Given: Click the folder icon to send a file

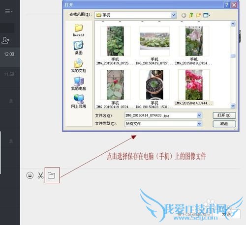Looking at the screenshot, I should click(x=51, y=175).
